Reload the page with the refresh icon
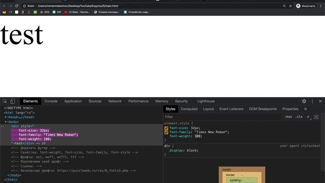Viewport: 325px width, 183px height. [17, 6]
